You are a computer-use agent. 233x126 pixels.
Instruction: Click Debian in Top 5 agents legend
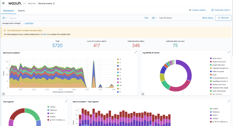point(51,116)
